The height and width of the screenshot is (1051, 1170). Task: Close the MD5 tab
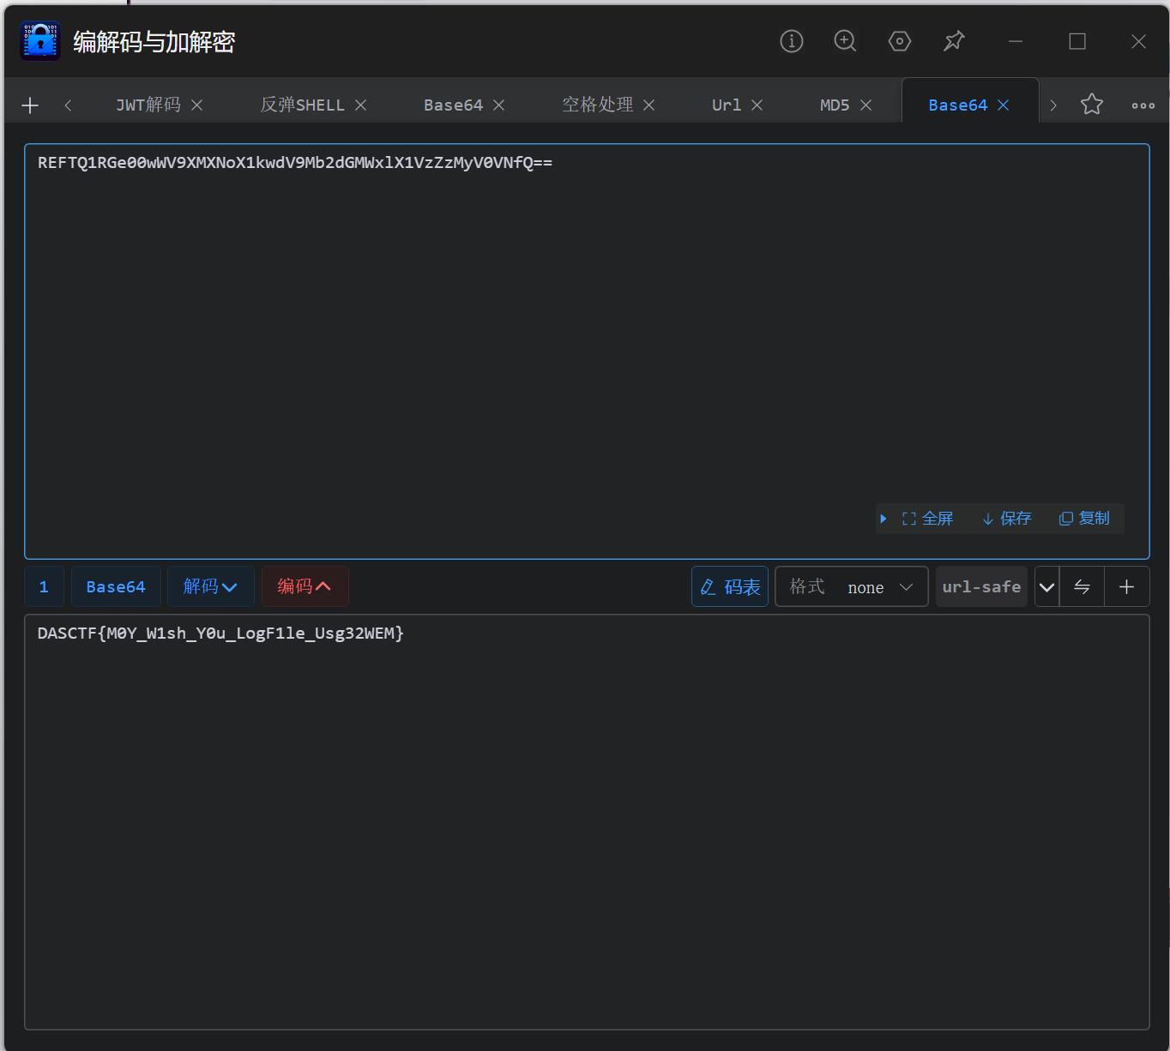pyautogui.click(x=865, y=105)
